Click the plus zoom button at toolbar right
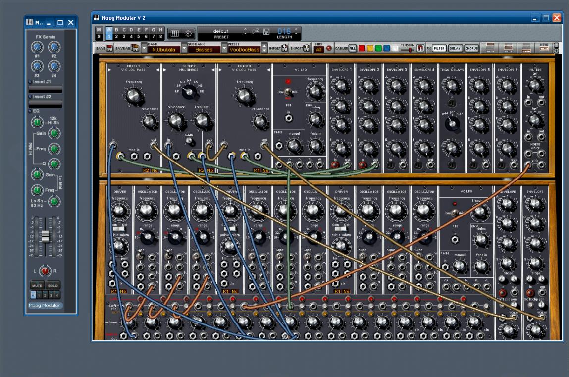The height and width of the screenshot is (377, 569). (556, 50)
